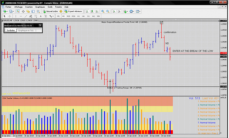Zoom in on the chart
This screenshot has height=138, width=229.
(x=103, y=11)
